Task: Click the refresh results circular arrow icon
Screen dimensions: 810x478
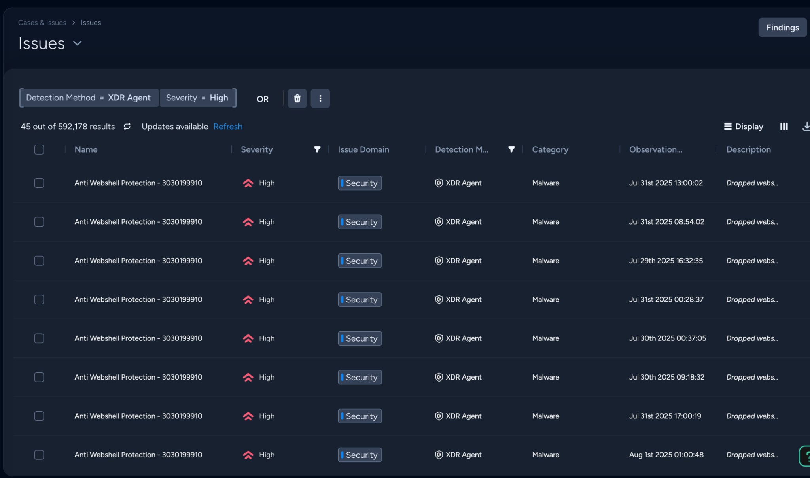Action: [127, 127]
